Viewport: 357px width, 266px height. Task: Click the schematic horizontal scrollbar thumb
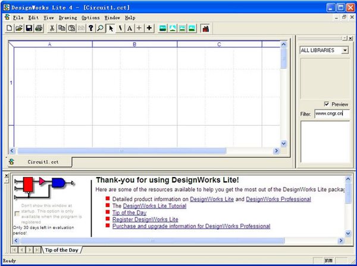click(122, 151)
